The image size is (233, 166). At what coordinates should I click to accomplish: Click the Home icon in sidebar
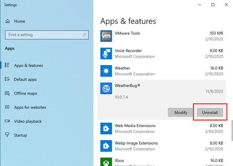click(7, 21)
